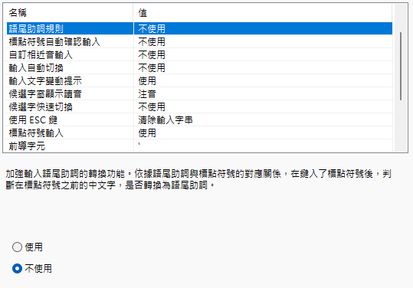Select the 使用 ESC 鍵 row
Screen dimensions: 413x288
click(x=199, y=119)
